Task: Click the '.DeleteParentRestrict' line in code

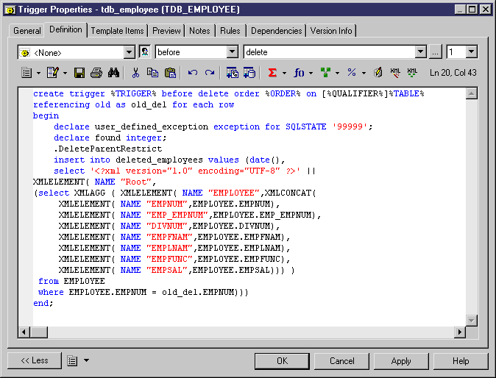Action: 108,149
